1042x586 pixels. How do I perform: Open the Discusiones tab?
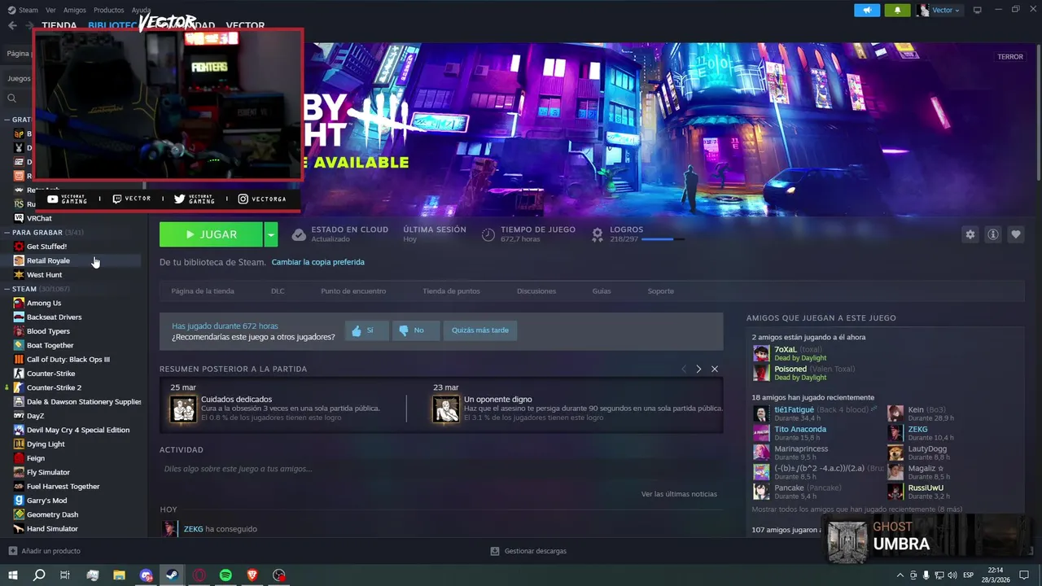point(536,291)
